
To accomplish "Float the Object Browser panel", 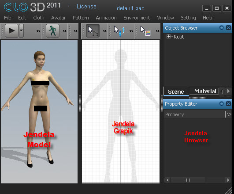I will (x=222, y=28).
